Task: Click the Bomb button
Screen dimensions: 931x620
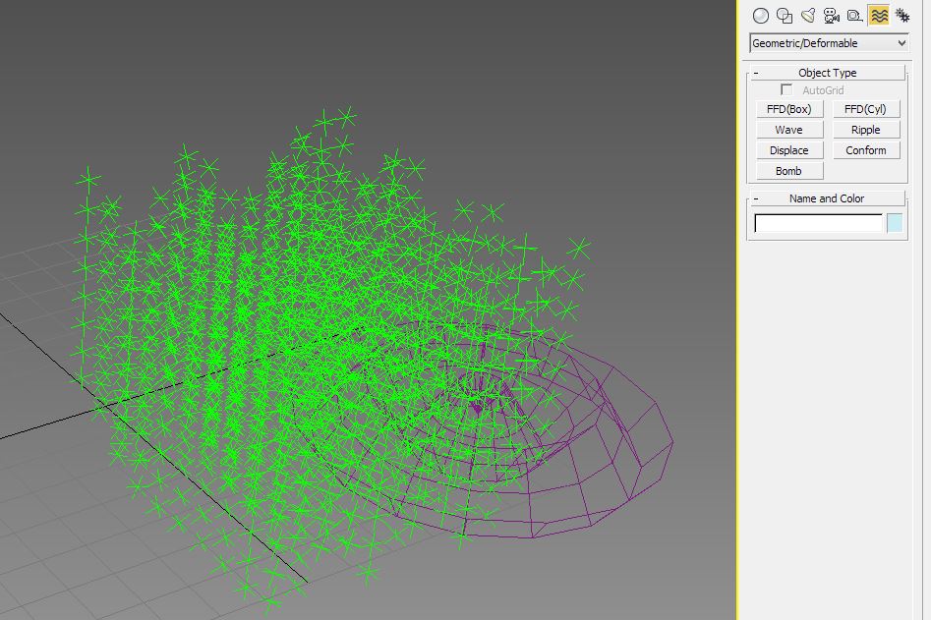Action: pos(788,171)
